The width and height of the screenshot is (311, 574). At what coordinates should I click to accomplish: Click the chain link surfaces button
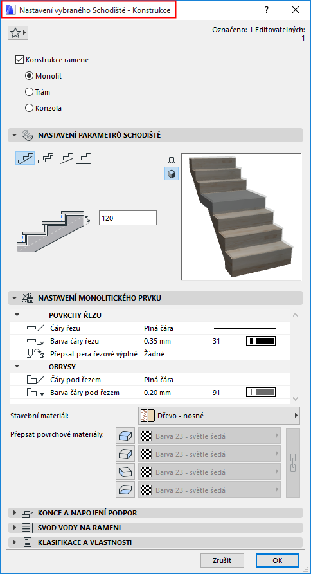point(293,463)
